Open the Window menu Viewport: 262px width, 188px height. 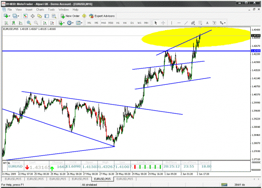click(x=64, y=10)
